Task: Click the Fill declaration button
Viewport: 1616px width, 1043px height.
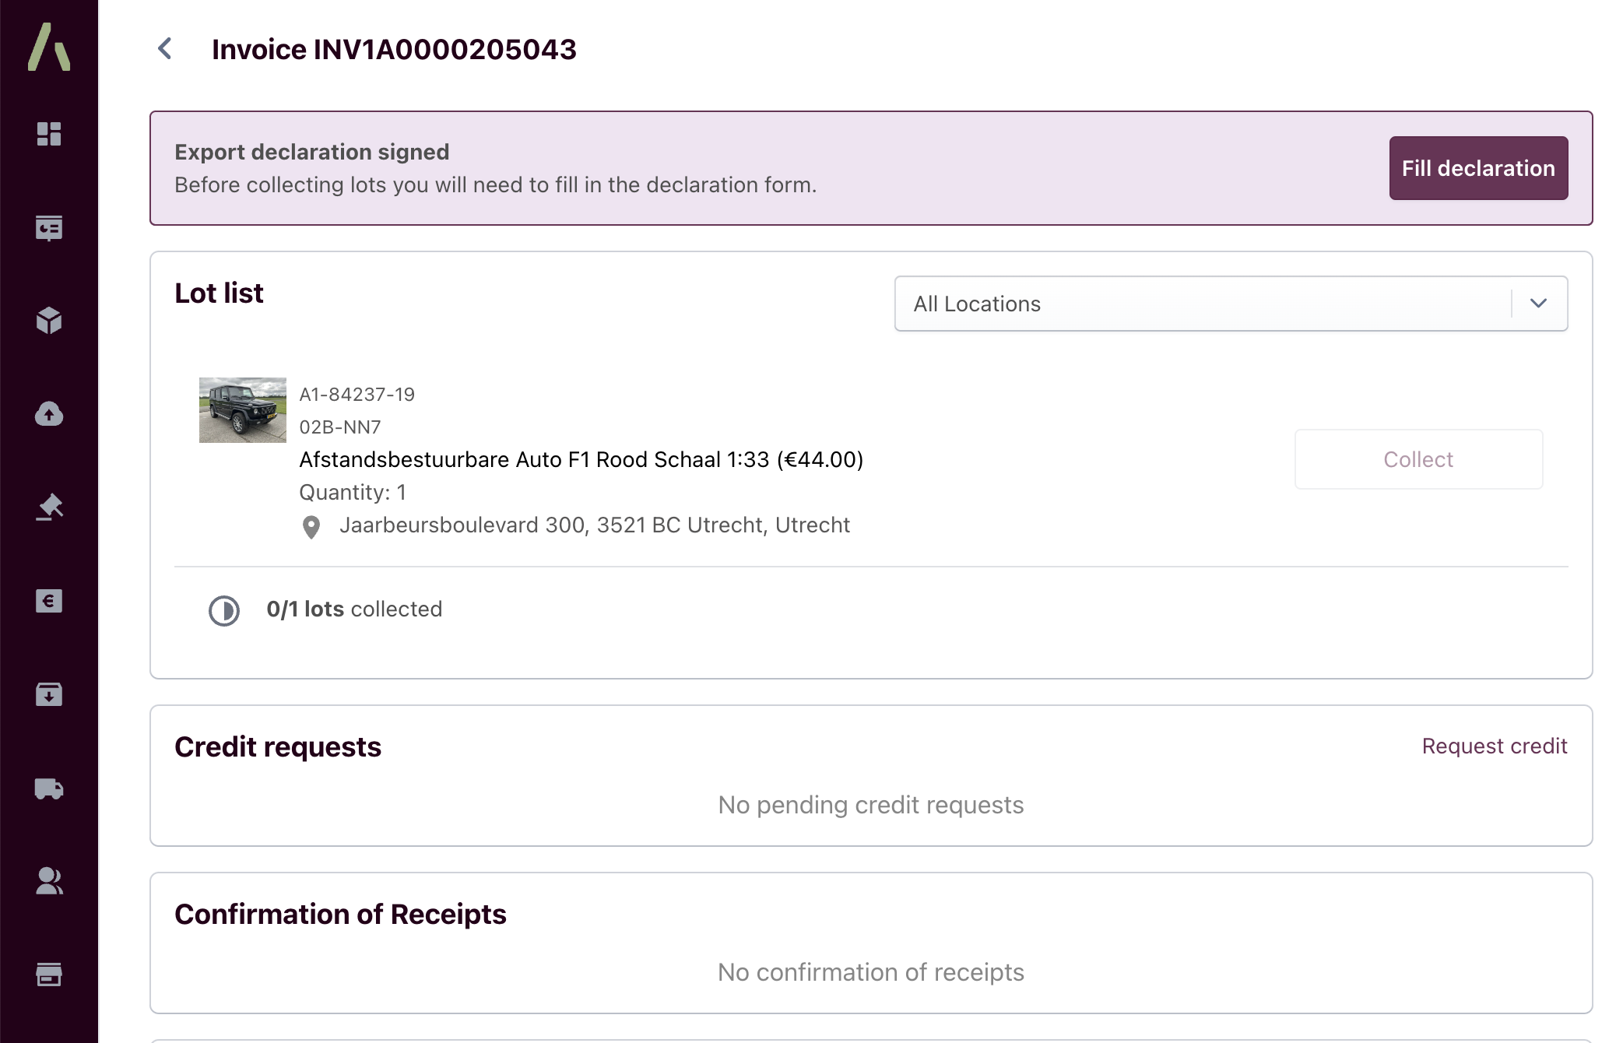Action: [1477, 168]
